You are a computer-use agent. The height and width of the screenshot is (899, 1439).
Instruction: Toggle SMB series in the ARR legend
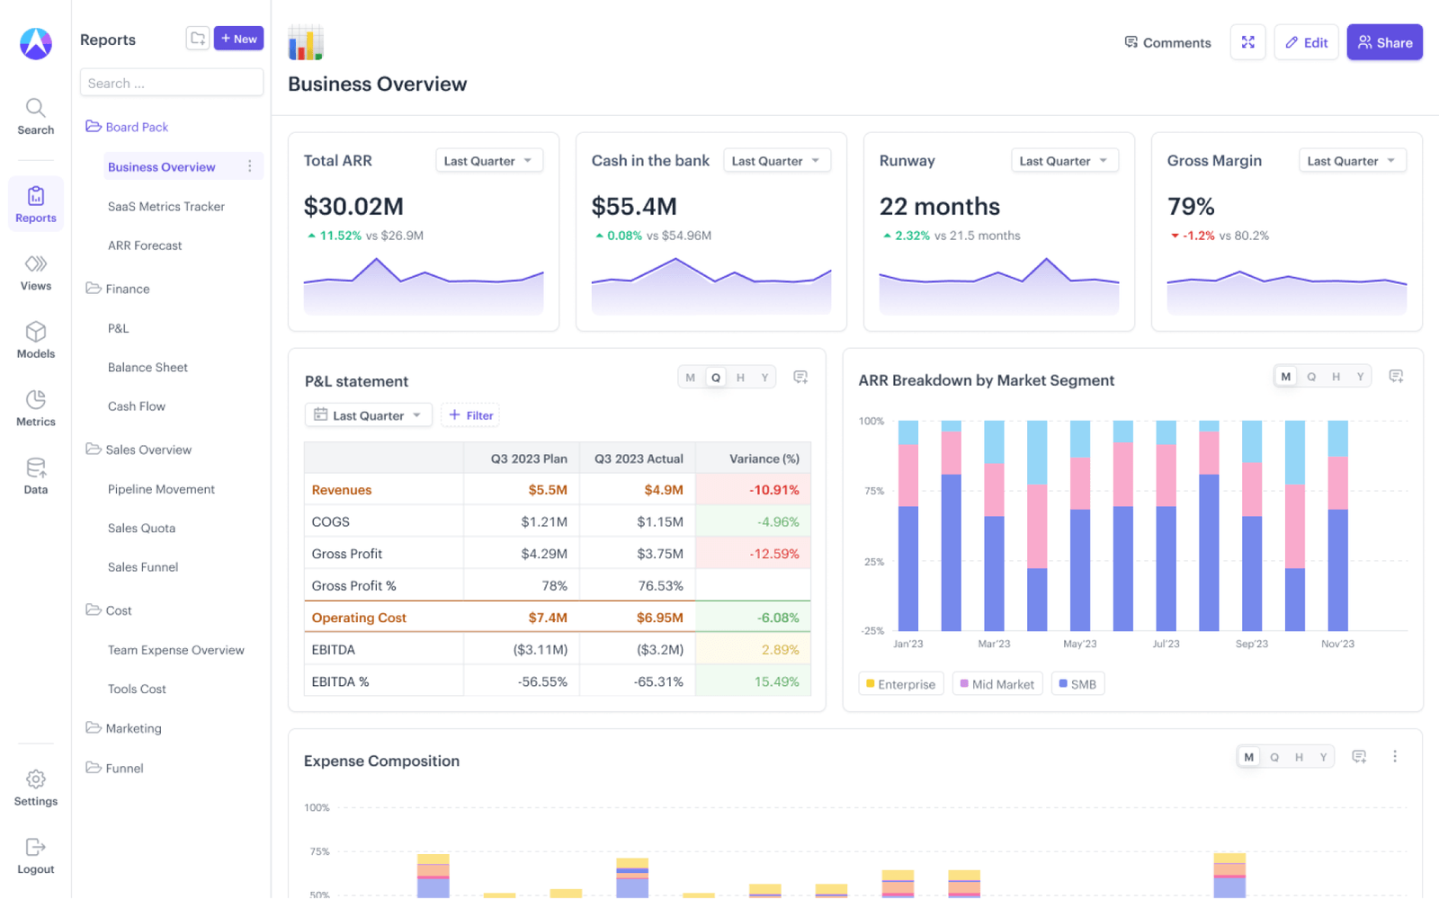1077,683
